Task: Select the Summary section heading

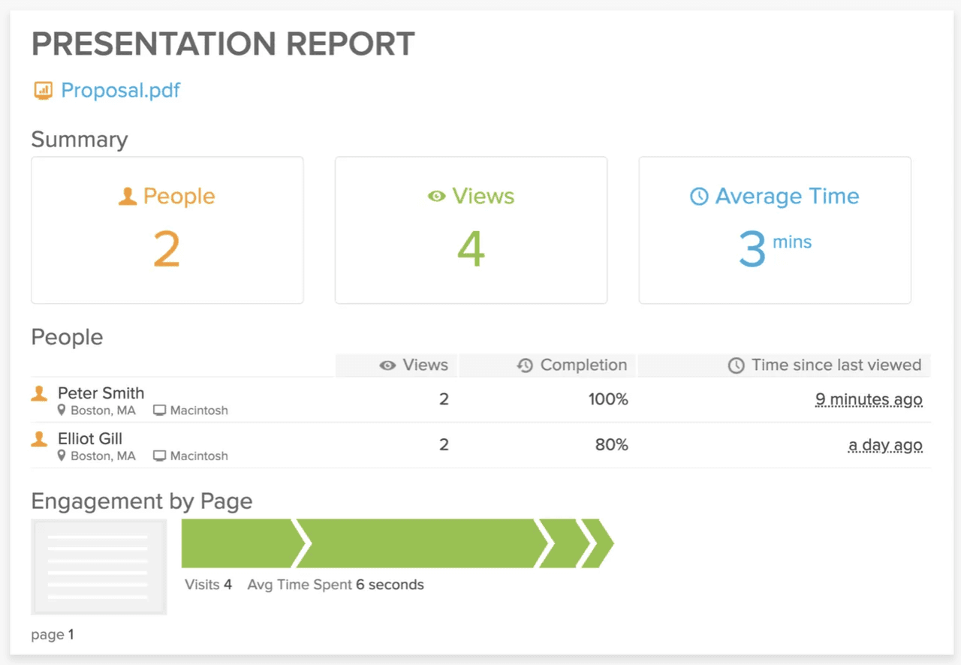Action: click(79, 140)
